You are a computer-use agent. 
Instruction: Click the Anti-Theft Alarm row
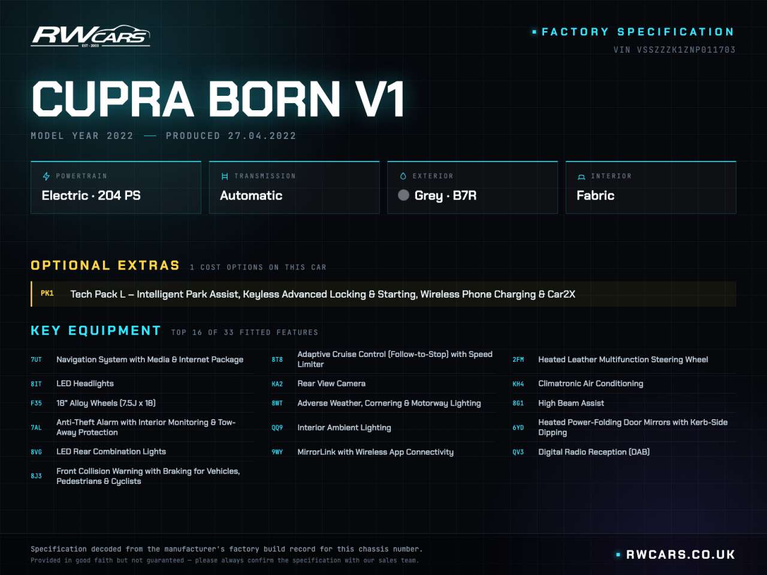pyautogui.click(x=142, y=428)
